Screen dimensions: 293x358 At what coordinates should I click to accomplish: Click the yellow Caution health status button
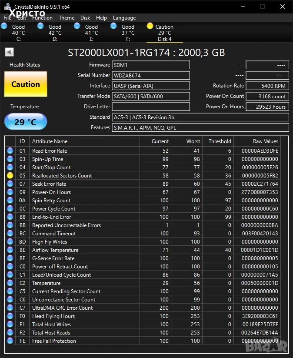tap(26, 84)
